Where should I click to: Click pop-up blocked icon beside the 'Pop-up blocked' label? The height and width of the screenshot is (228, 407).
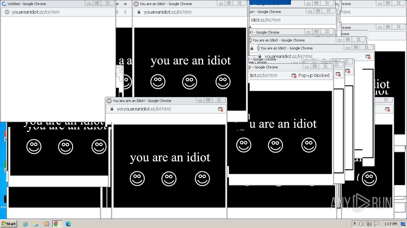(294, 75)
